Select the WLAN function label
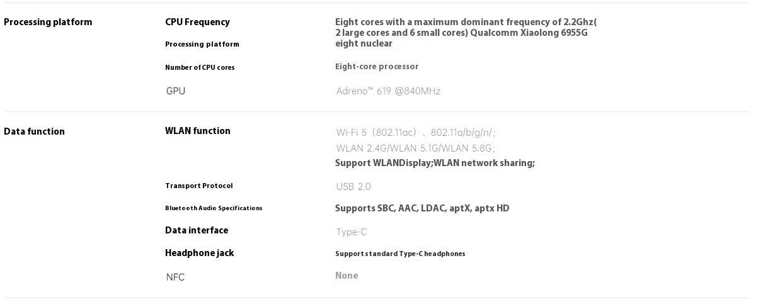 pyautogui.click(x=198, y=131)
